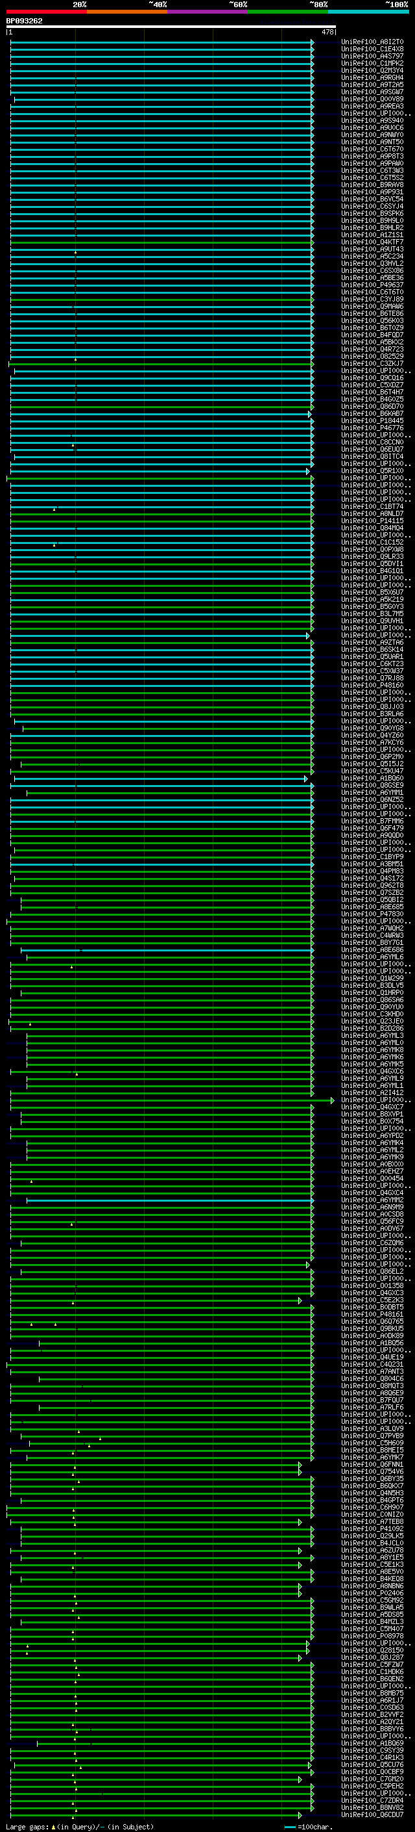Open hit UniRef100_Q00V89
The height and width of the screenshot is (1832, 415).
pyautogui.click(x=372, y=99)
